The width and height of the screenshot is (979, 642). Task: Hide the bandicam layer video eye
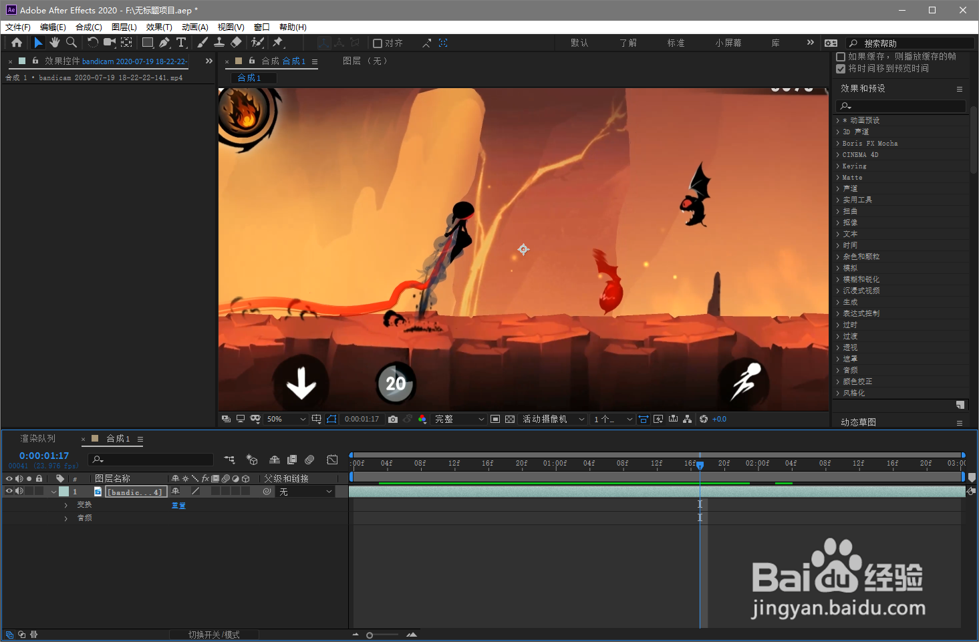point(9,491)
